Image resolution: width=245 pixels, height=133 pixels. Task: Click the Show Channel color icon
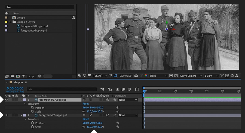[x=146, y=76]
